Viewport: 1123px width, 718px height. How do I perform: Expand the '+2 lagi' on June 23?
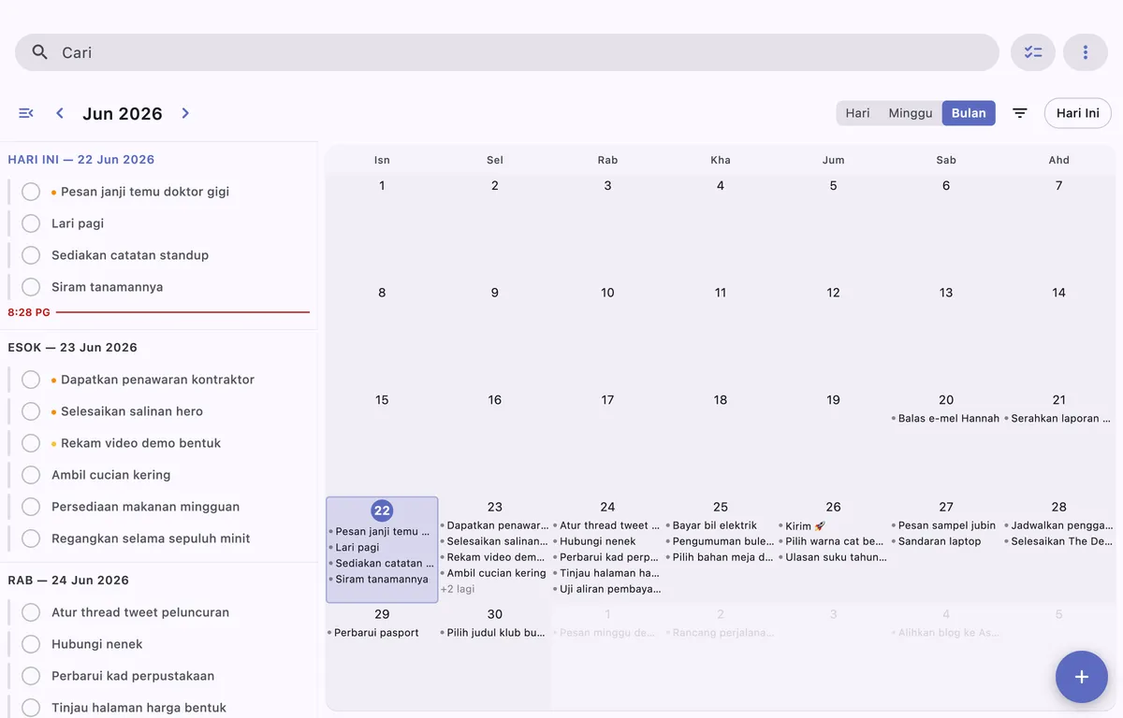[458, 589]
